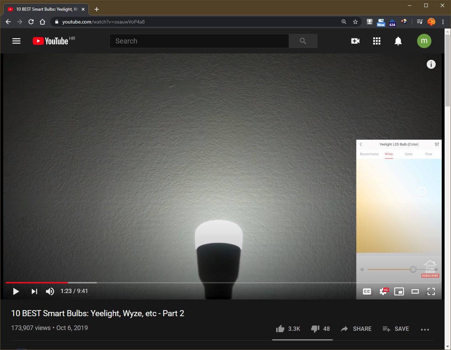Click the search magnifier button

coord(303,41)
